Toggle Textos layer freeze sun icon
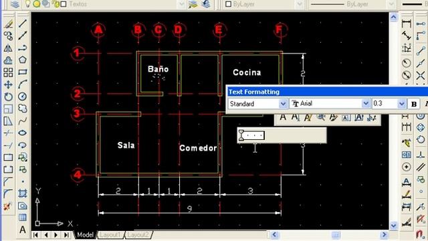This screenshot has height=241, width=428. (37, 4)
